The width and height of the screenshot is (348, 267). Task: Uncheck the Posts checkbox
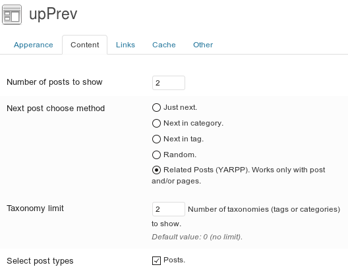(156, 260)
